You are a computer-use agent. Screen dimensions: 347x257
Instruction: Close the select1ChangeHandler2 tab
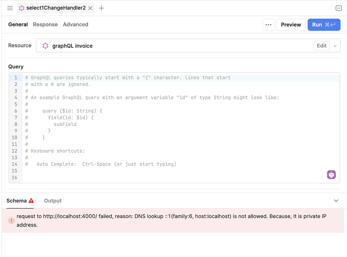pyautogui.click(x=90, y=8)
